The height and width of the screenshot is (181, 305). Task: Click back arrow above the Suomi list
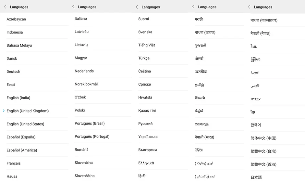point(137,7)
